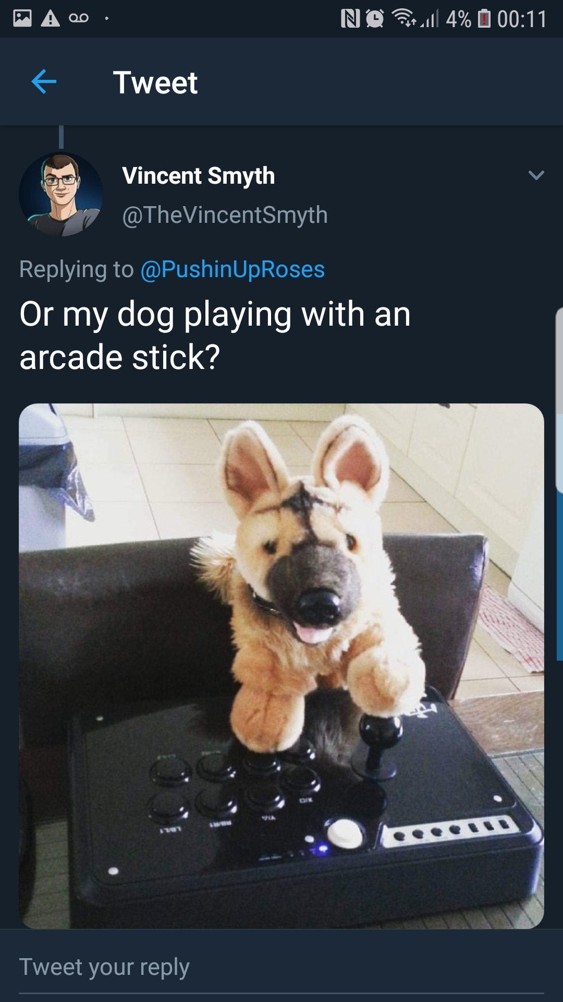Tap the voicemail status icon
Image resolution: width=563 pixels, height=1002 pixels.
pyautogui.click(x=79, y=18)
